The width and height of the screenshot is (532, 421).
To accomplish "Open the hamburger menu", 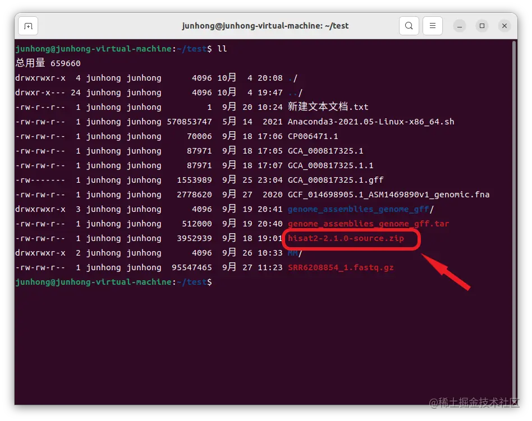I will [x=432, y=26].
